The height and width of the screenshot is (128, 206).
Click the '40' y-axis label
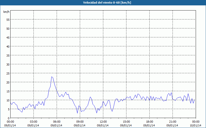pyautogui.click(x=8, y=47)
